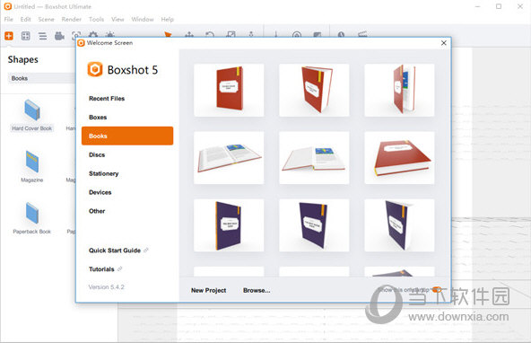Open the grid layout panel icon

tap(26, 36)
